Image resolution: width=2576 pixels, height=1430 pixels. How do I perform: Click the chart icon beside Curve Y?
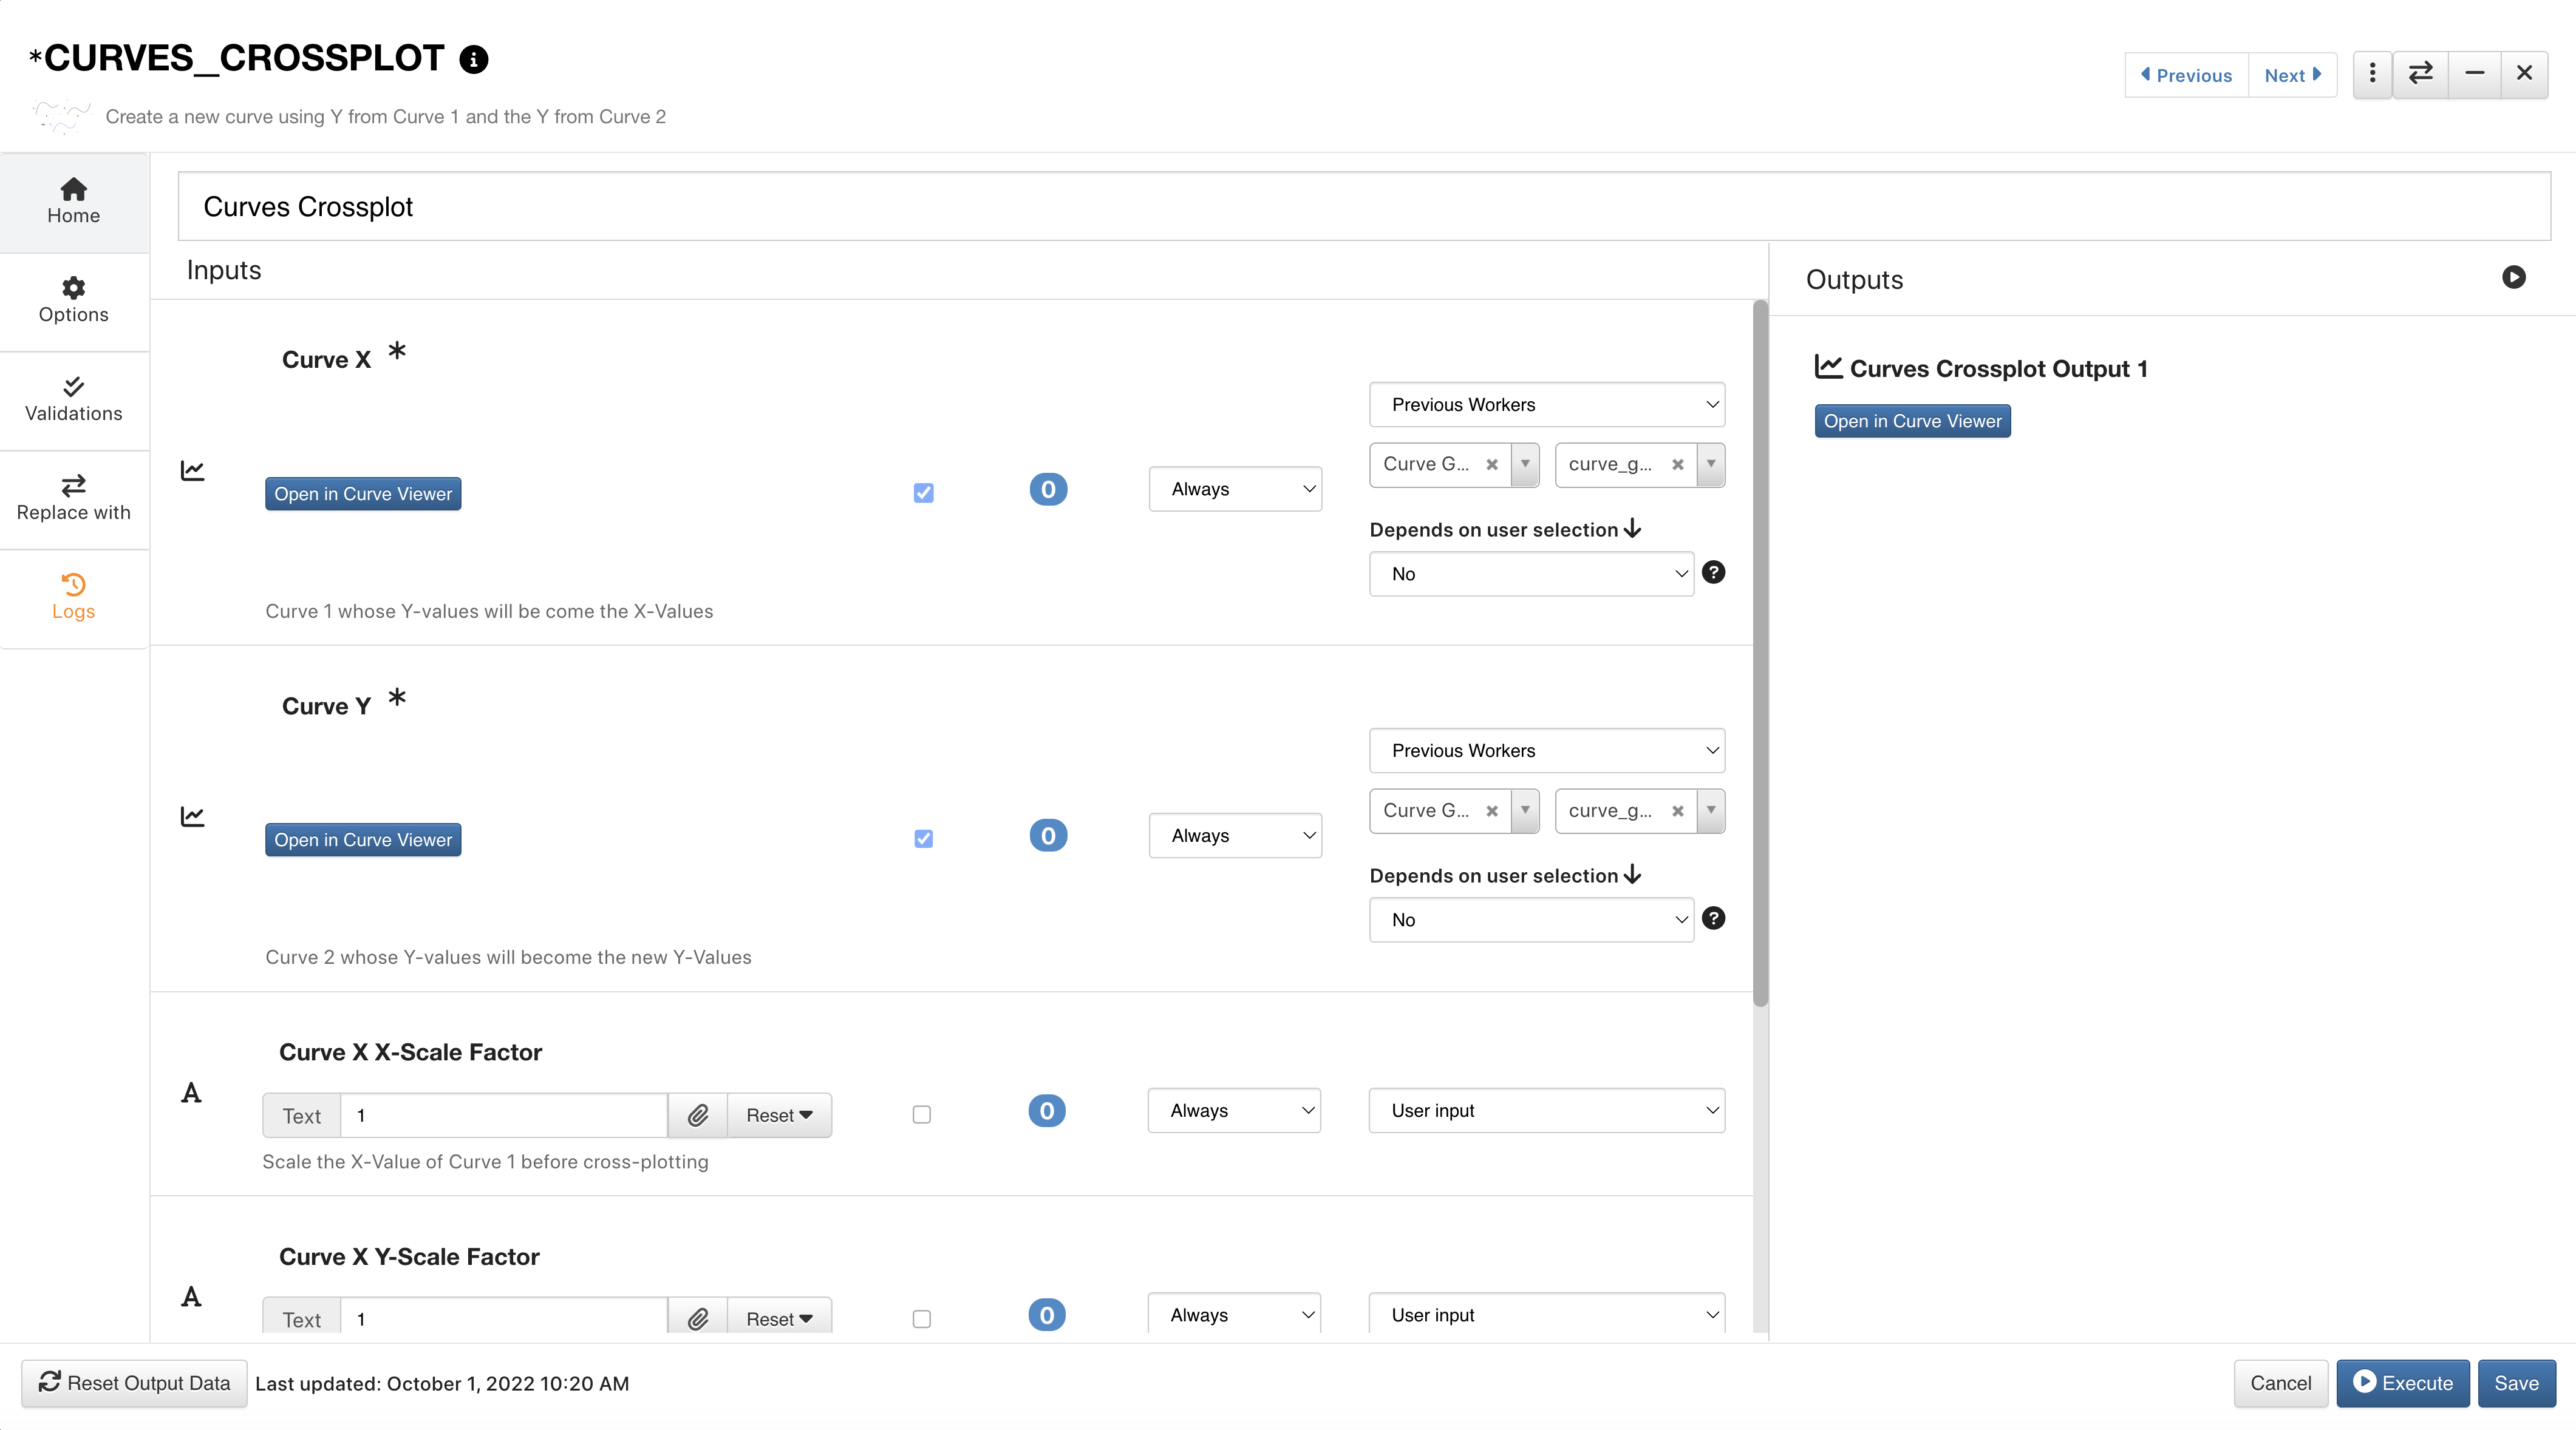pos(192,816)
